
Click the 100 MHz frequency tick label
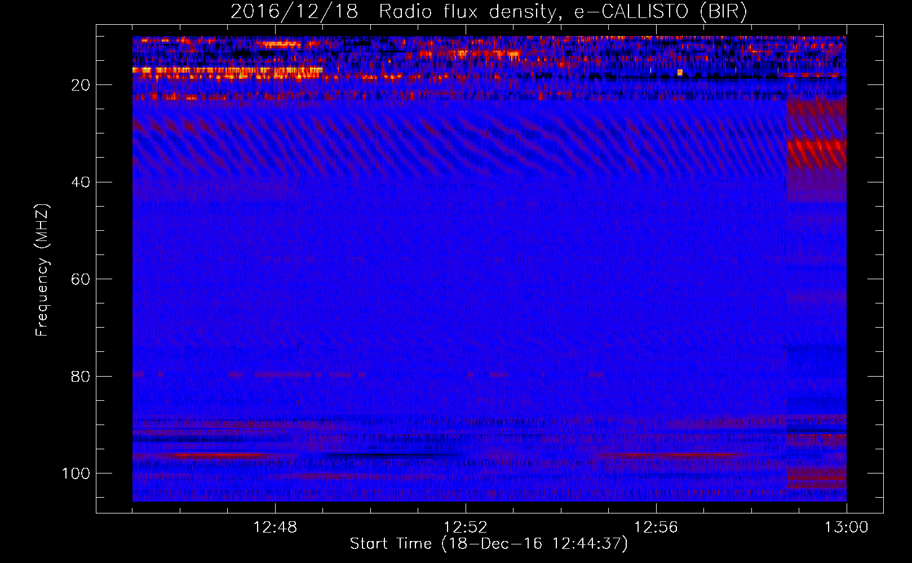[76, 473]
